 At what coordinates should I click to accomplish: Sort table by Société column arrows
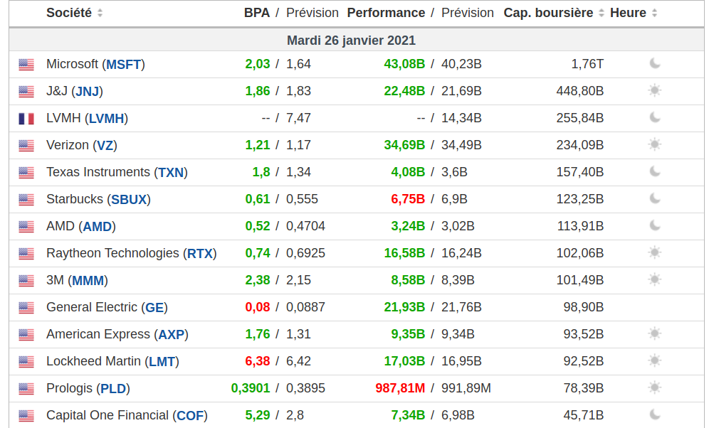click(100, 14)
